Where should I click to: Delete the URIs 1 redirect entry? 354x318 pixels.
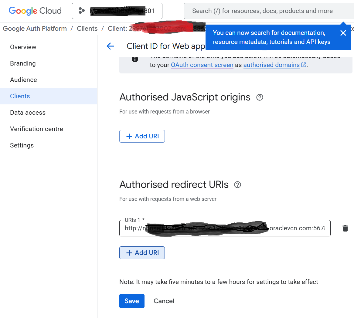pyautogui.click(x=345, y=228)
